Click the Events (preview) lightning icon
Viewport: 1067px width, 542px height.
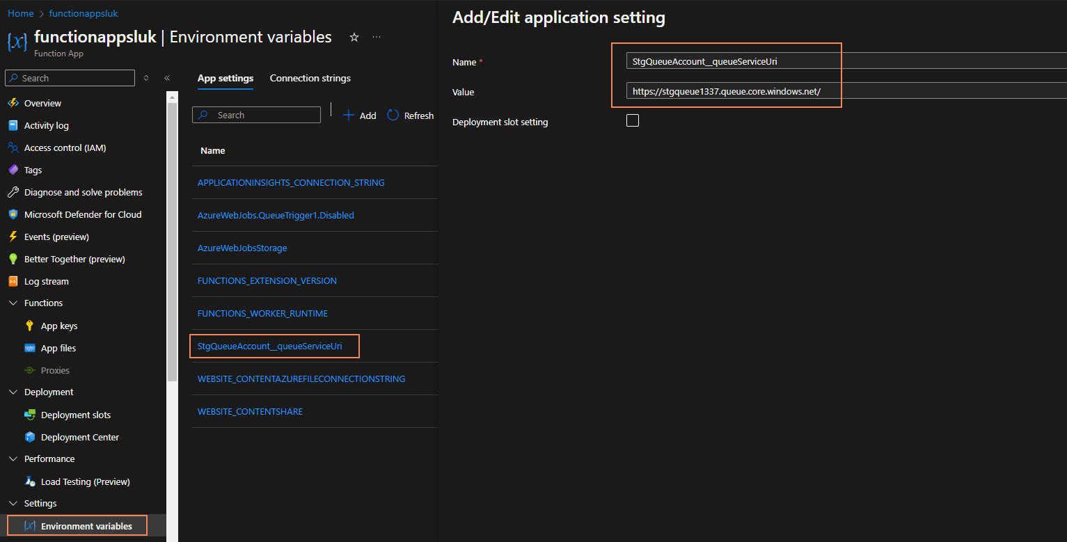pyautogui.click(x=13, y=237)
